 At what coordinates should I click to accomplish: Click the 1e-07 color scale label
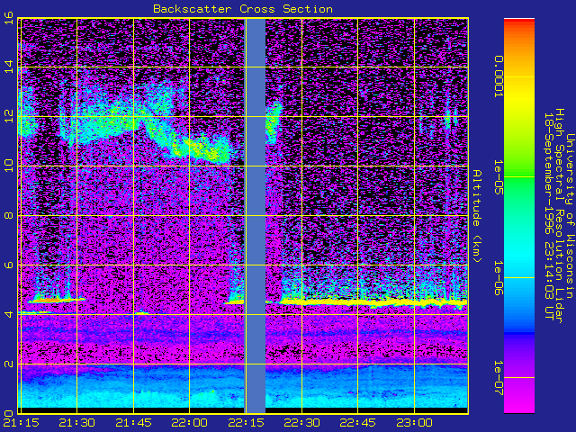498,378
